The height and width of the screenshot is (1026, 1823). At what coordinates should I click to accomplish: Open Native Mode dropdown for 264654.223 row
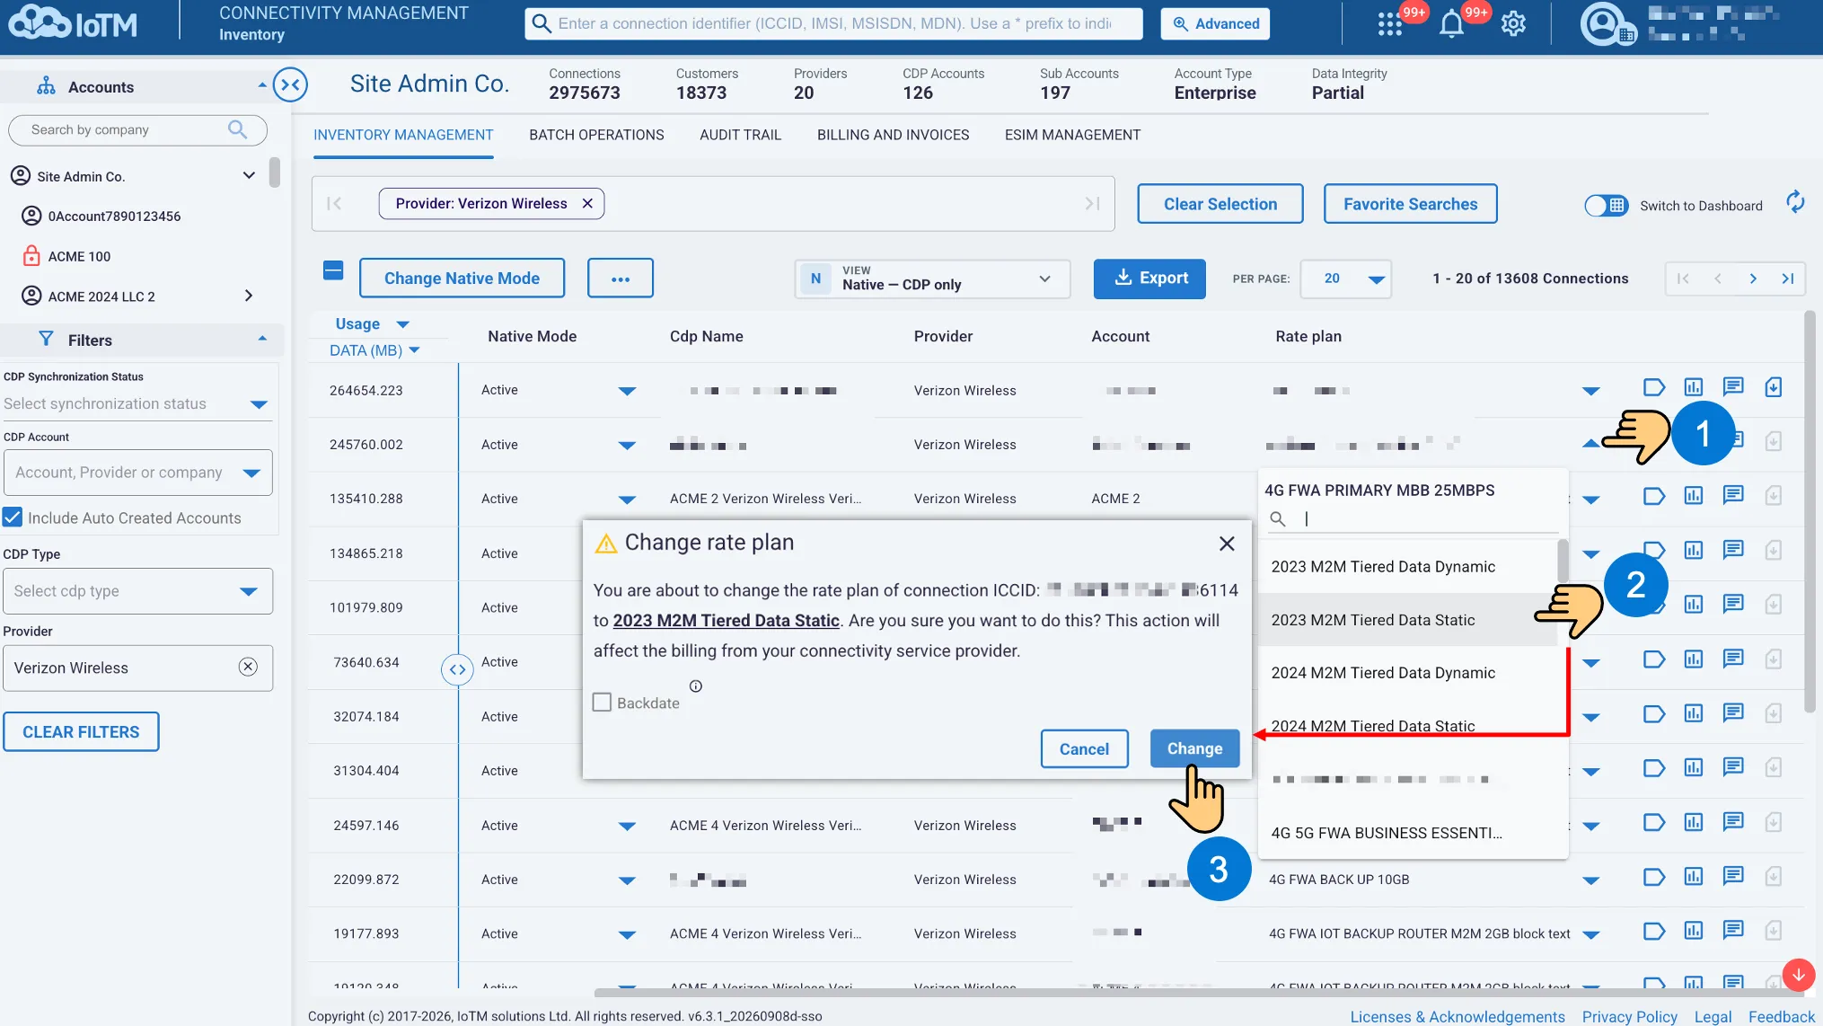627,391
